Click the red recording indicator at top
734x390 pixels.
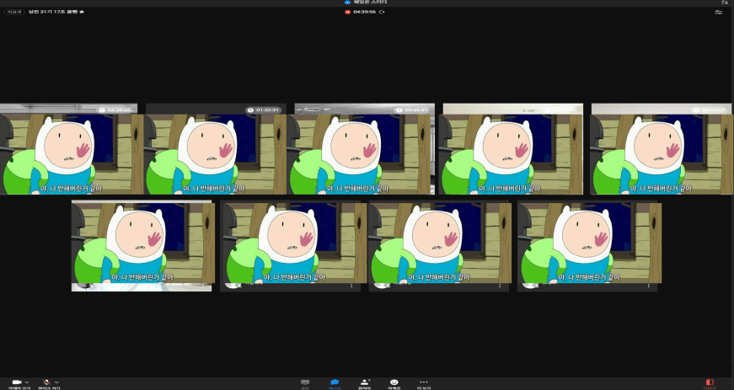click(347, 12)
